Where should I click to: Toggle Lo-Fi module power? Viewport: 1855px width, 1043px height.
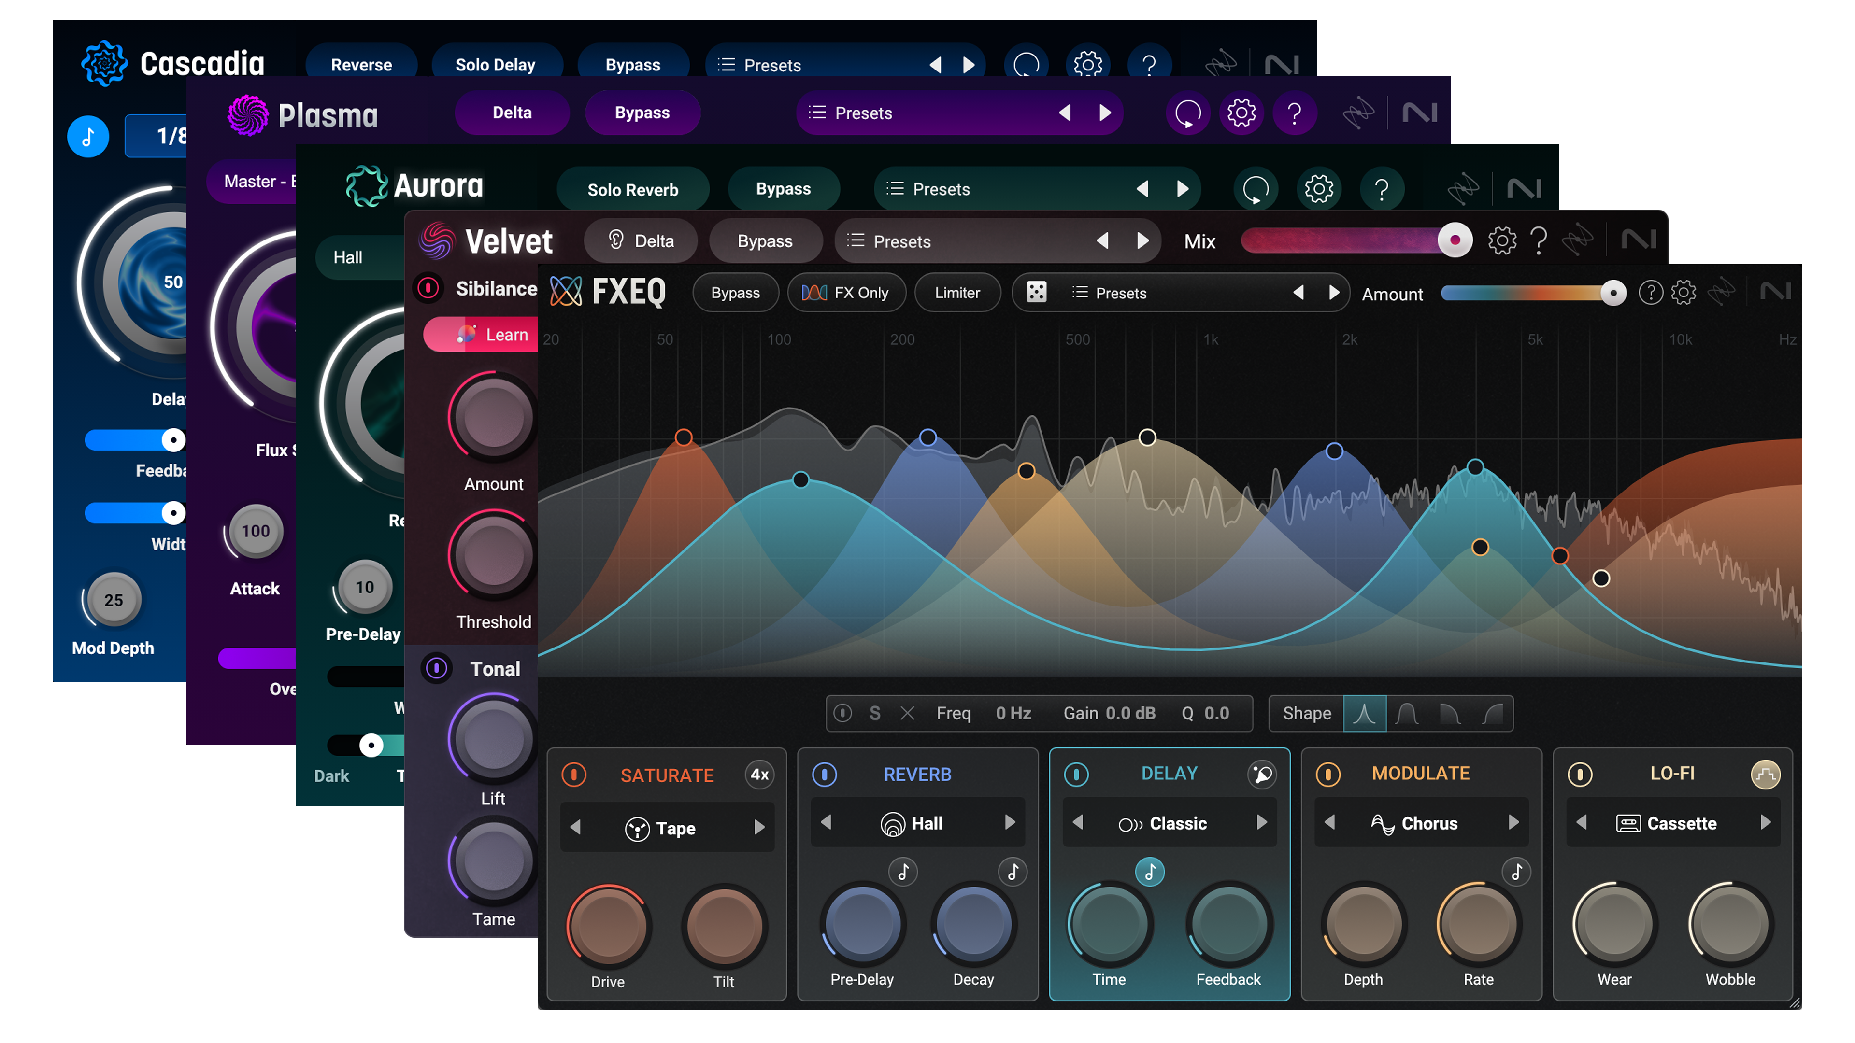coord(1580,775)
